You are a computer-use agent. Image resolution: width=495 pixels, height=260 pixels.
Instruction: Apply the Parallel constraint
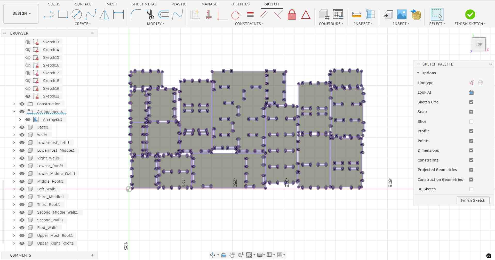(x=264, y=14)
